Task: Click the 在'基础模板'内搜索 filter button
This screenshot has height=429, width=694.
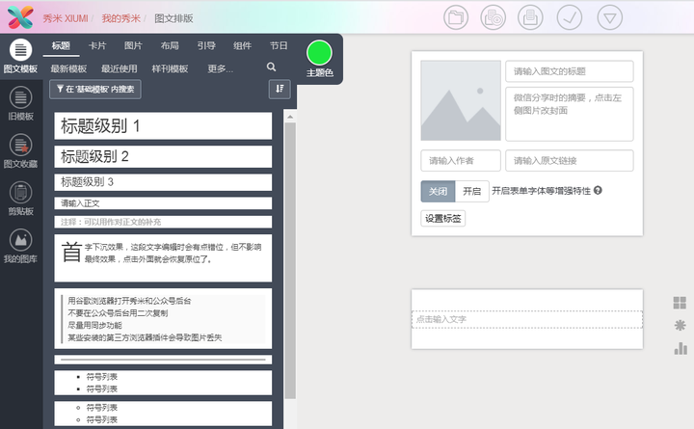Action: [x=95, y=89]
